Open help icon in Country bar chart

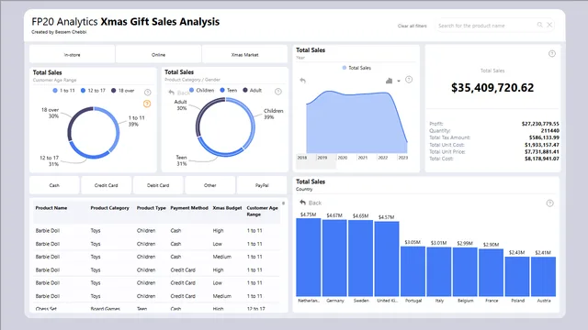[x=549, y=203]
